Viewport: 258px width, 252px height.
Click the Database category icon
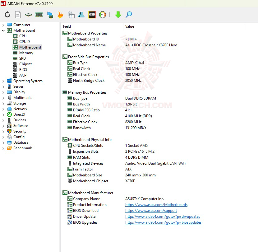pos(9,142)
